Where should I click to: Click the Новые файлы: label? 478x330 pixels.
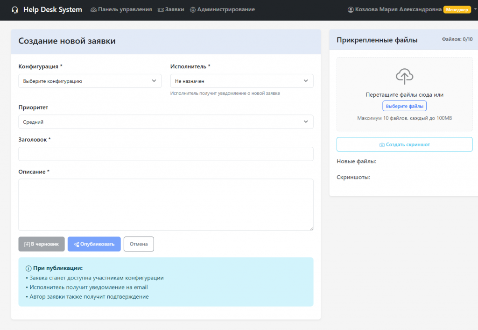click(356, 161)
